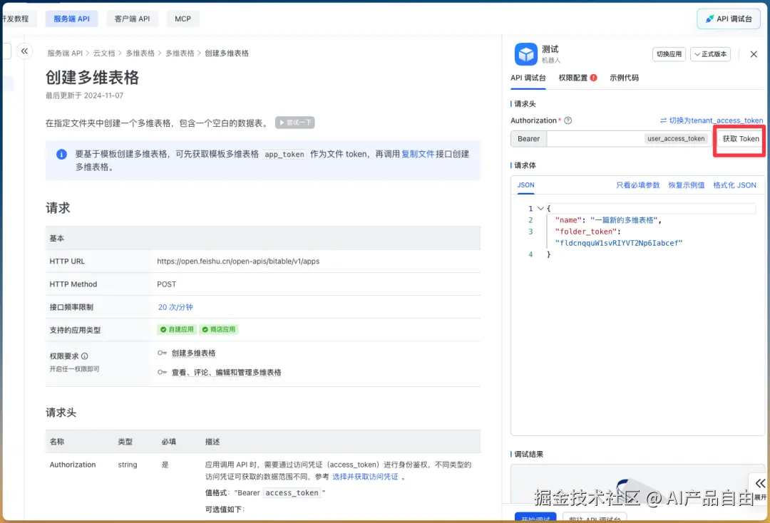This screenshot has height=523, width=770.
Task: Click the HTTP URL value text
Action: [x=238, y=261]
